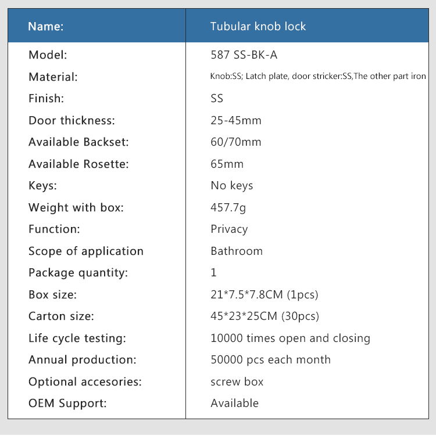Click the Name: header cell

(x=97, y=26)
